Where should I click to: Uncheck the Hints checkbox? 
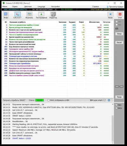coord(116,108)
